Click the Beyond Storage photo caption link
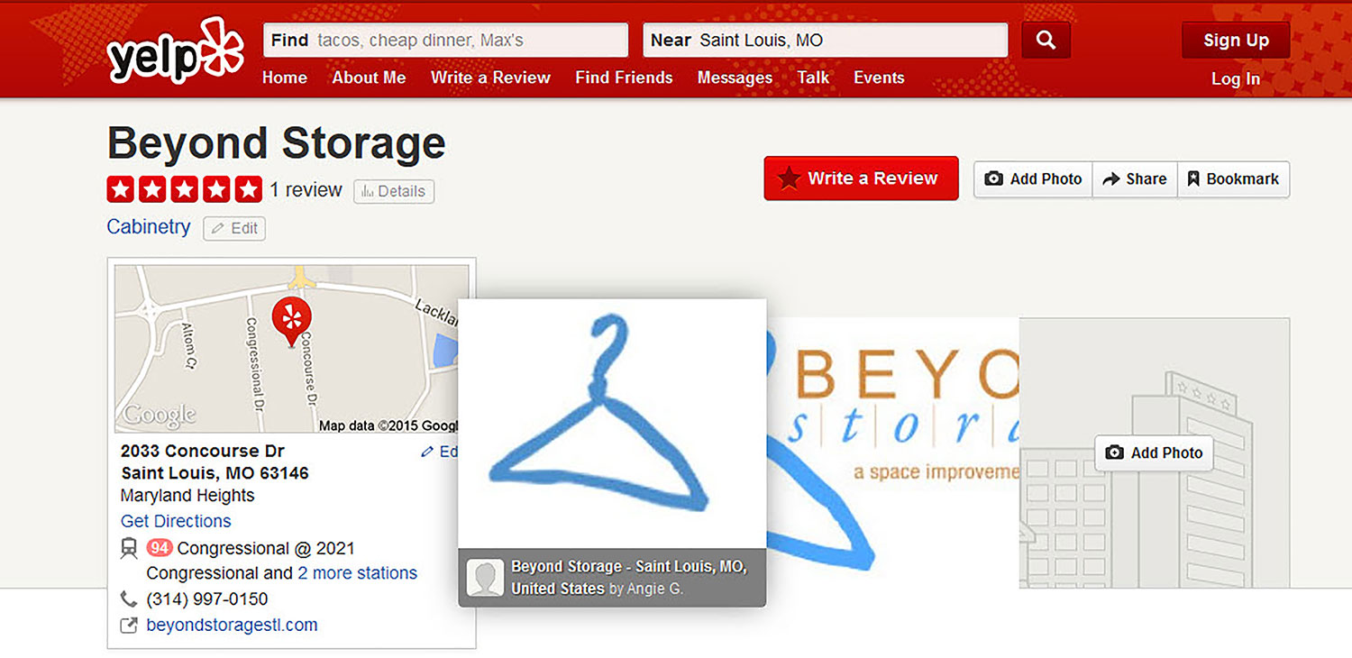The image size is (1352, 658). 628,577
